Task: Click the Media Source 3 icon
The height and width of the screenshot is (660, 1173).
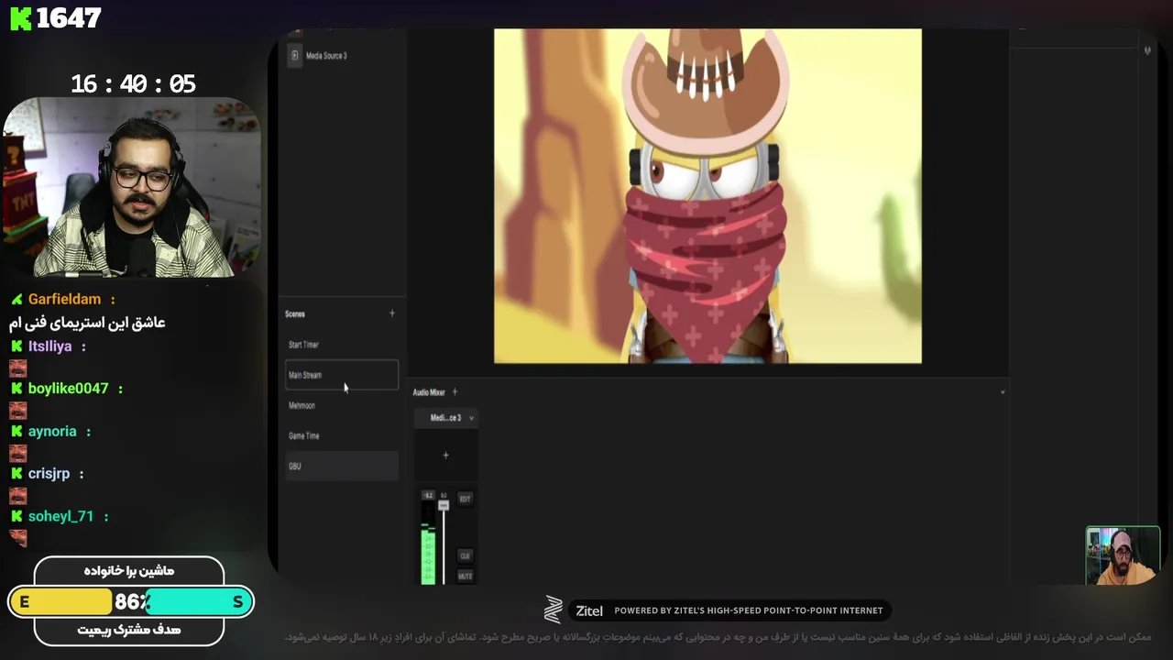Action: 295,56
